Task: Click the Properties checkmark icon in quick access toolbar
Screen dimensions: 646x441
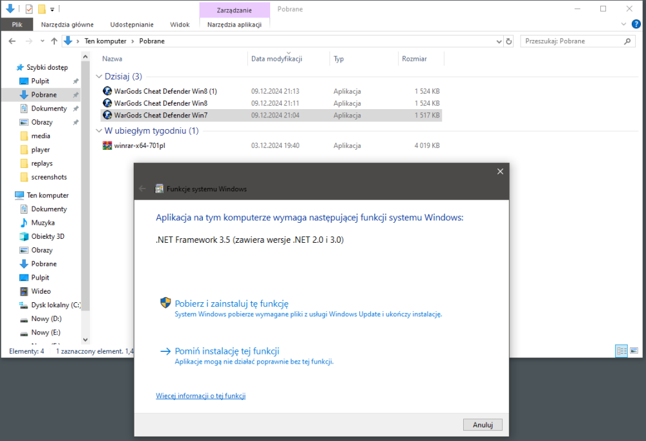Action: (28, 9)
